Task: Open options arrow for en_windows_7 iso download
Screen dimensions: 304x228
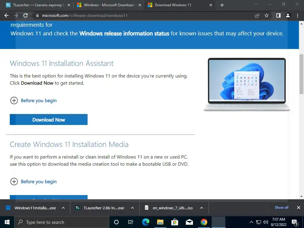Action: (x=202, y=208)
